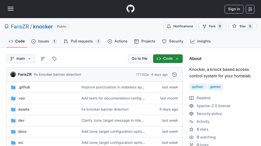Screen dimensions: 261x146
Task: Click the GitHub Octocat logo
Action: point(130,9)
